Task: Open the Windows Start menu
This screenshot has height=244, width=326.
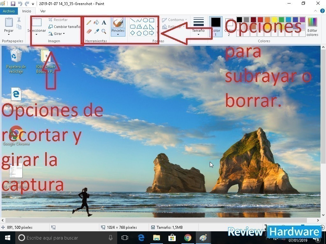Action: coord(8,238)
